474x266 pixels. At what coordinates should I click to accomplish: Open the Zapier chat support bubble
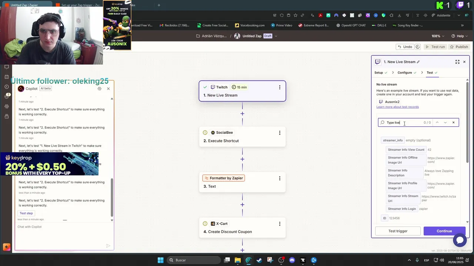pos(460,240)
